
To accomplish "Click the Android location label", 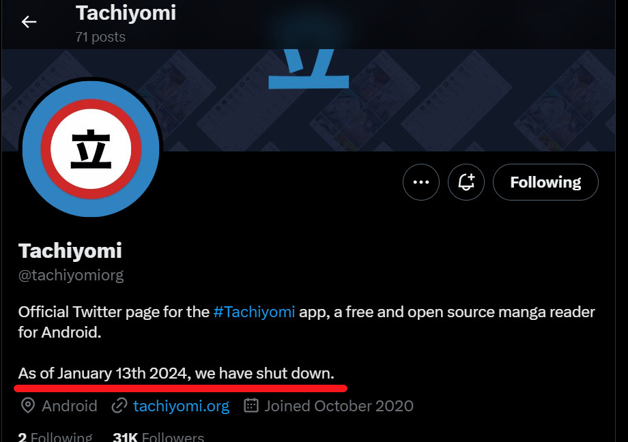I will click(70, 407).
